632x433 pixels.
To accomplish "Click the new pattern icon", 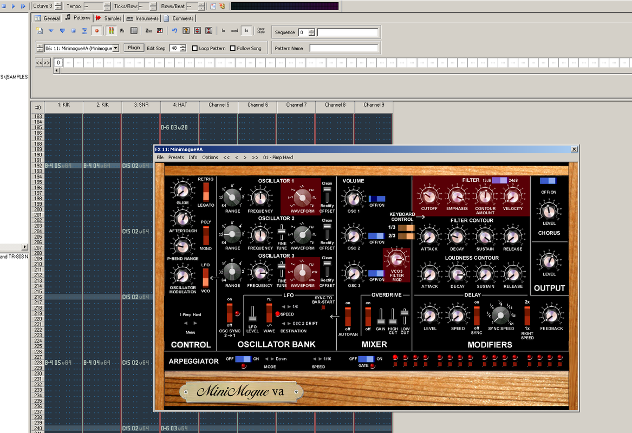I will click(x=40, y=31).
